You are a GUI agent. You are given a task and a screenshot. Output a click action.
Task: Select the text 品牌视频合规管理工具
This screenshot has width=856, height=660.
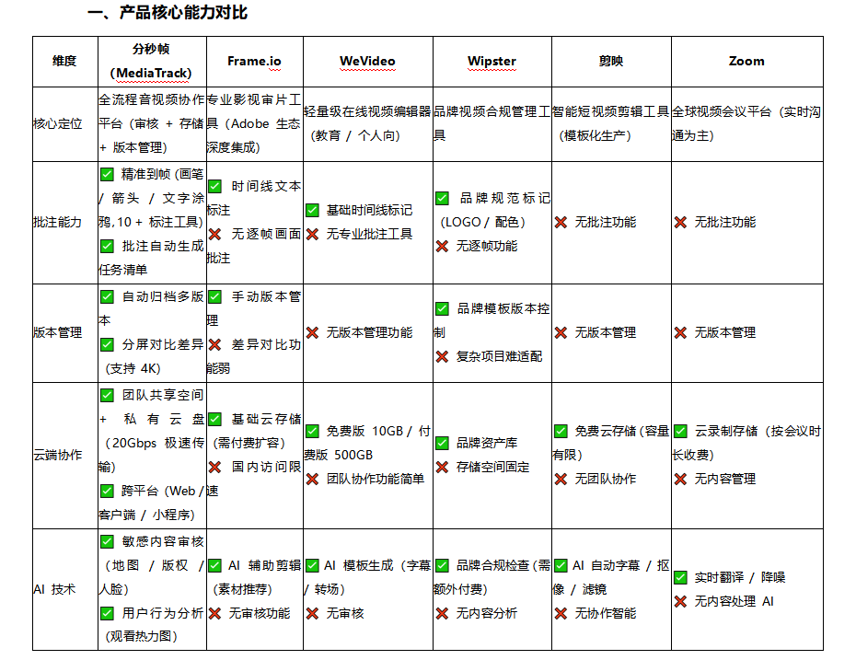click(492, 124)
